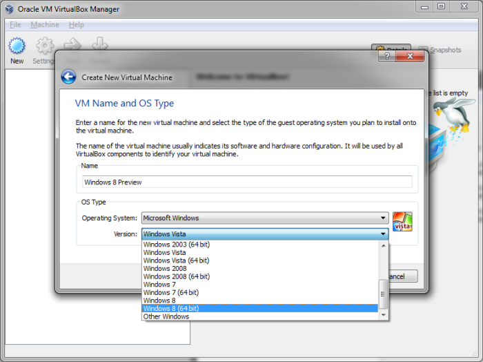Viewport: 483px width, 362px height.
Task: Select Windows 2008 (64 bit) option
Action: point(260,276)
